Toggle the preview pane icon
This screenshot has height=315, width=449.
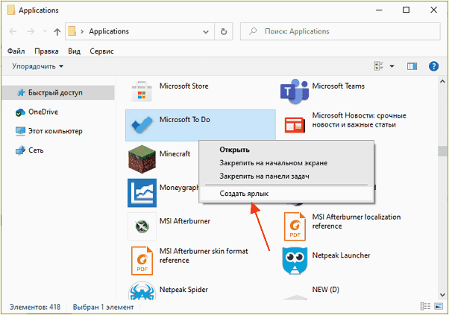tap(412, 66)
